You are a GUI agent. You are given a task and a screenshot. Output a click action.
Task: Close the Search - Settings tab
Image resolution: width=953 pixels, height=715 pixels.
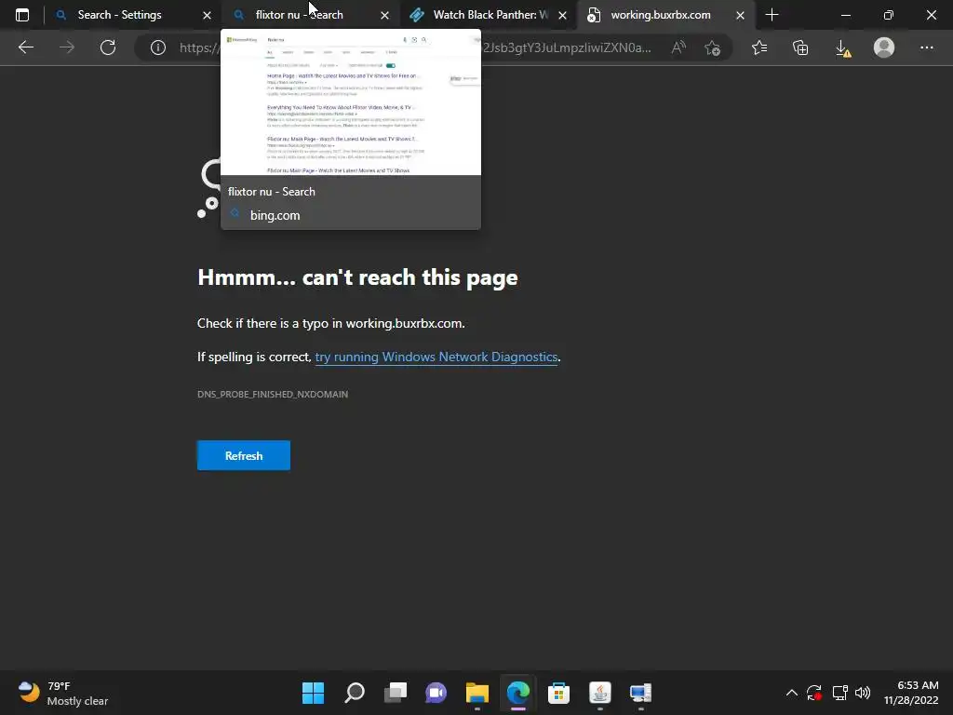pos(207,15)
